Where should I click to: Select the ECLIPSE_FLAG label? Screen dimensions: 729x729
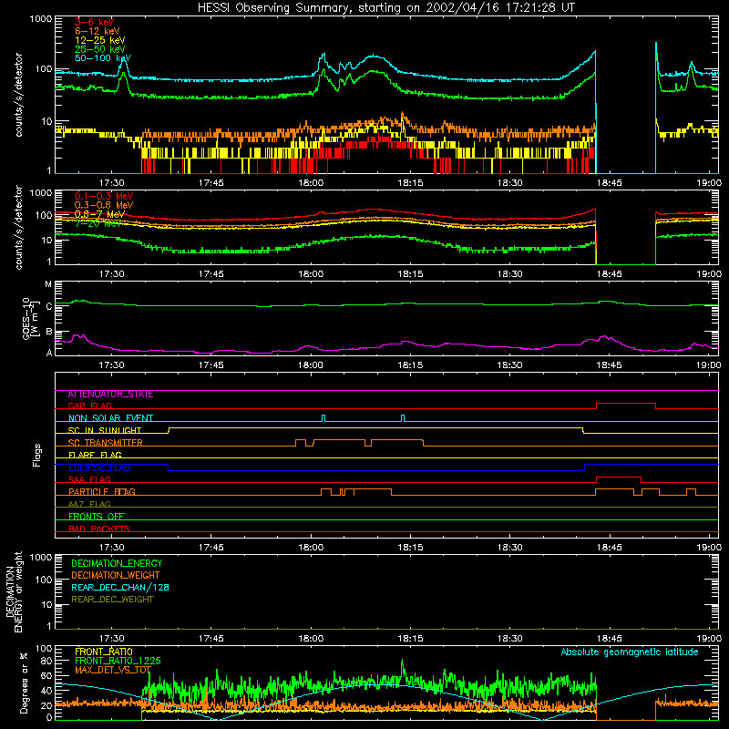(99, 467)
